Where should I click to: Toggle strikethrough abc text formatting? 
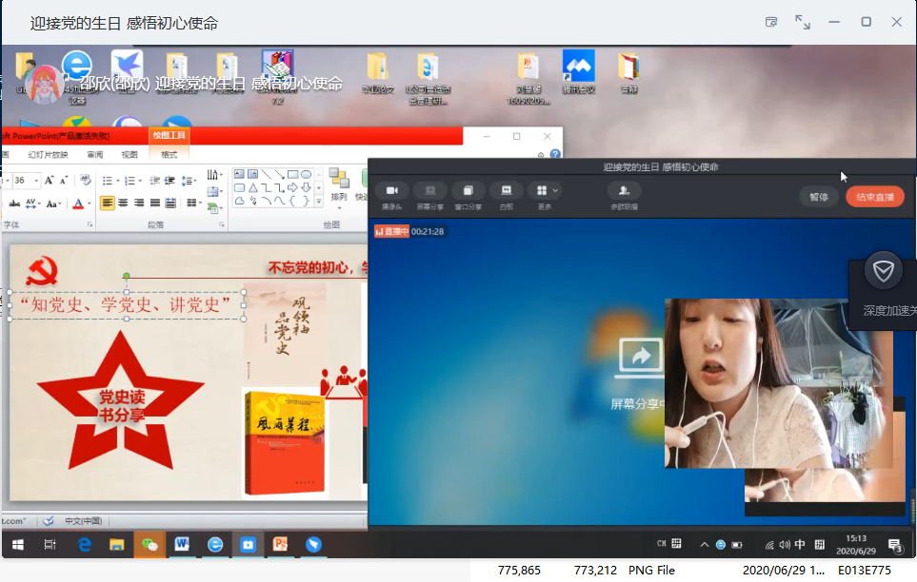click(13, 203)
